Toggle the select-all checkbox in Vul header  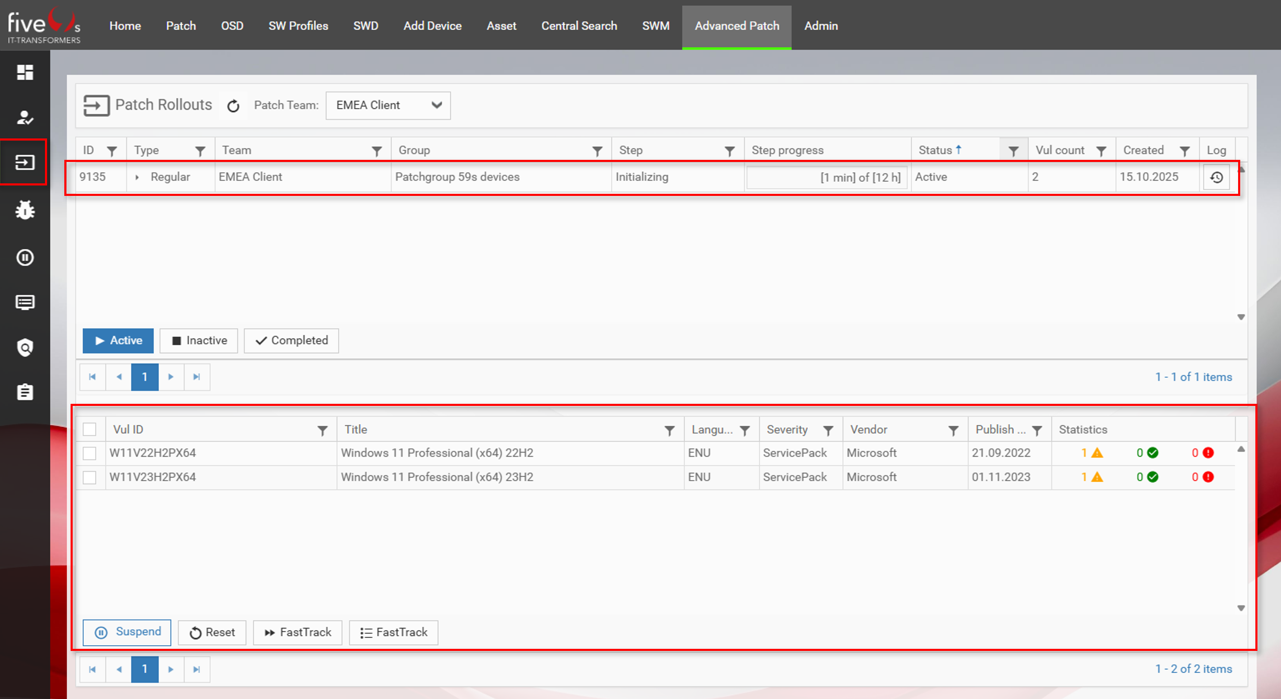click(89, 429)
